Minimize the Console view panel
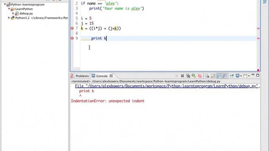269x151 pixels. pyautogui.click(x=253, y=75)
